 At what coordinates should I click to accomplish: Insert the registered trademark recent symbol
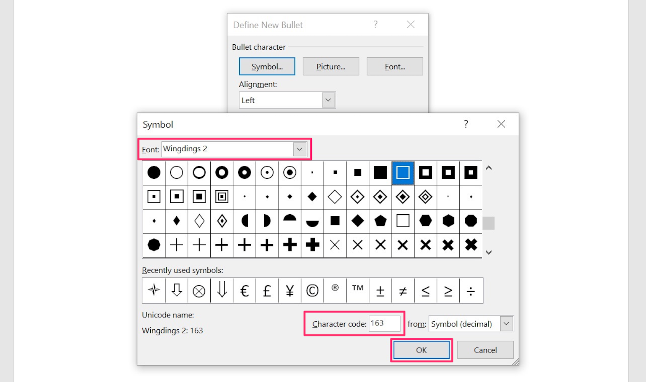[x=335, y=291]
